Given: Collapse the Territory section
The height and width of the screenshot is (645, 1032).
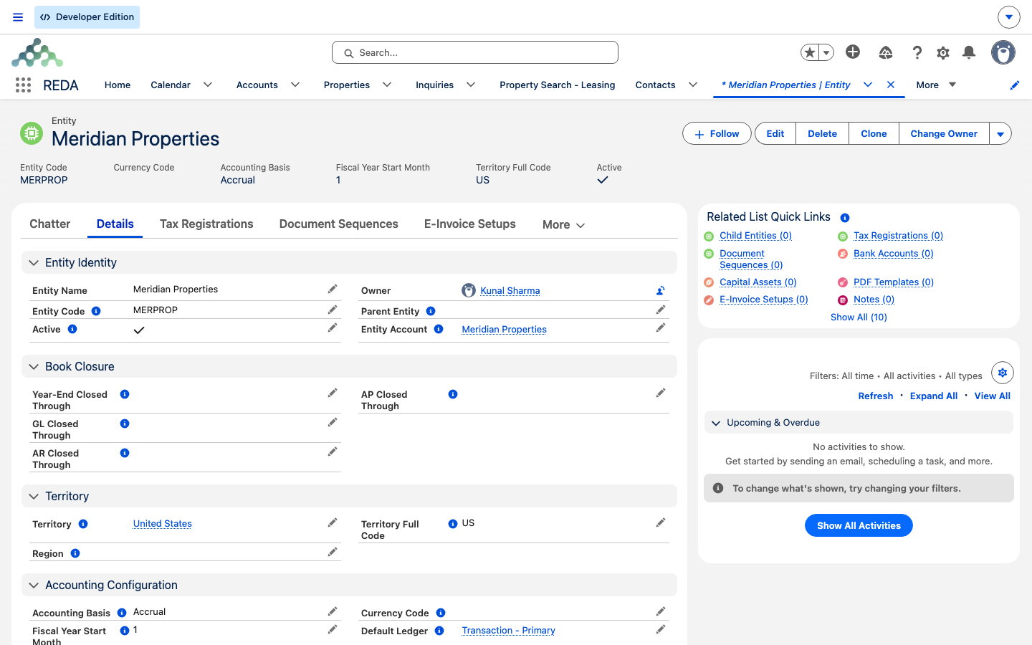Looking at the screenshot, I should click(x=33, y=497).
